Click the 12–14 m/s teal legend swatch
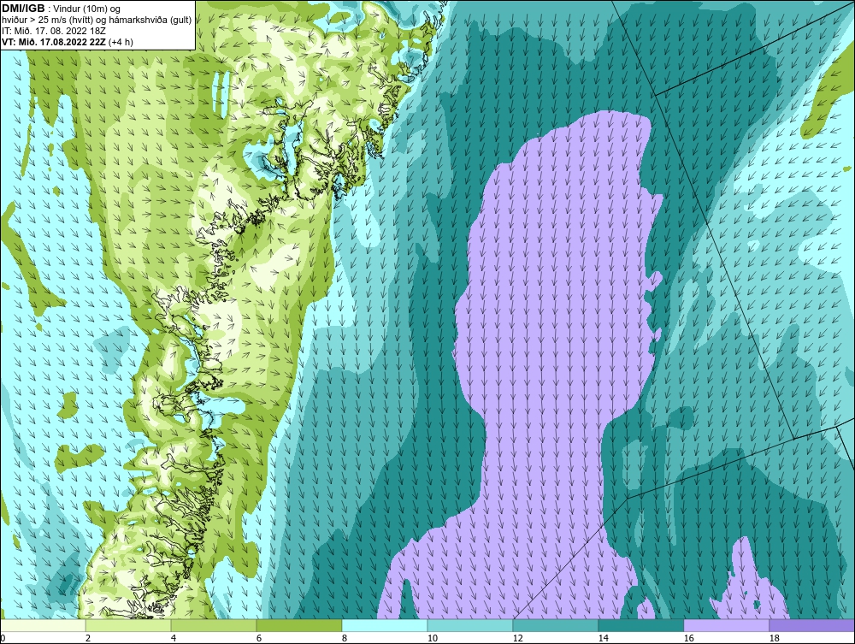The image size is (855, 644). (556, 625)
